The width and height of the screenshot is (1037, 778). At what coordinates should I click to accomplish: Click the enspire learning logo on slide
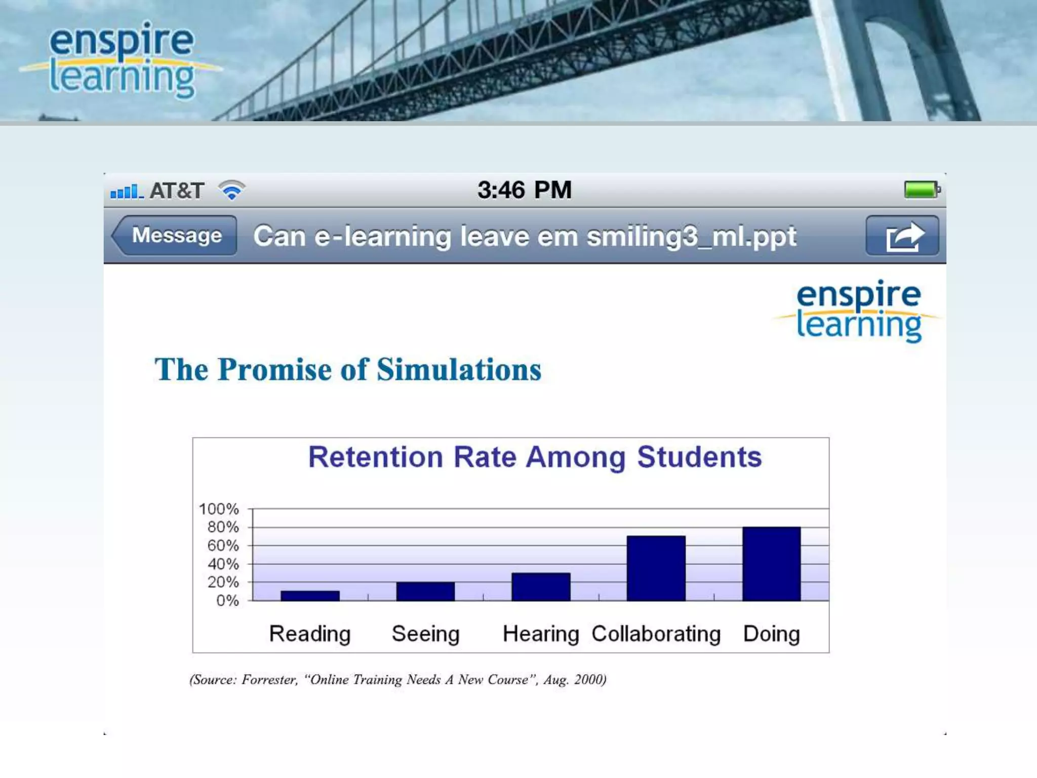[858, 311]
